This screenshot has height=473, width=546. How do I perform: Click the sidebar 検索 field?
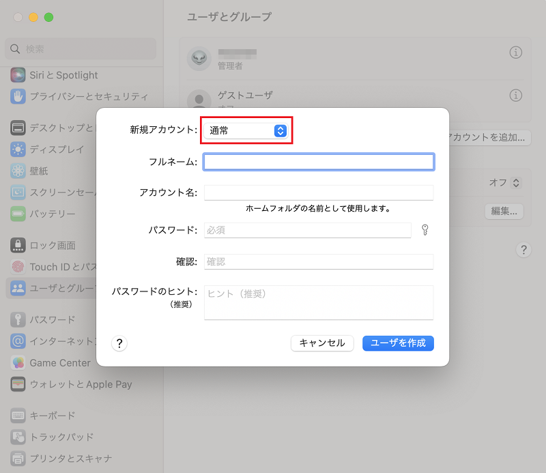[x=81, y=48]
